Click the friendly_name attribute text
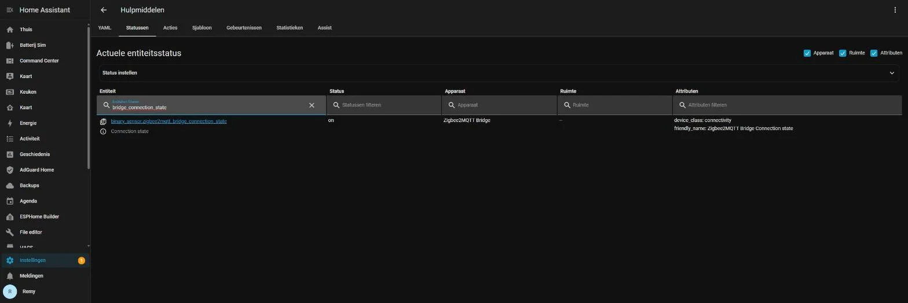Screen dimensions: 908x303 [733, 128]
